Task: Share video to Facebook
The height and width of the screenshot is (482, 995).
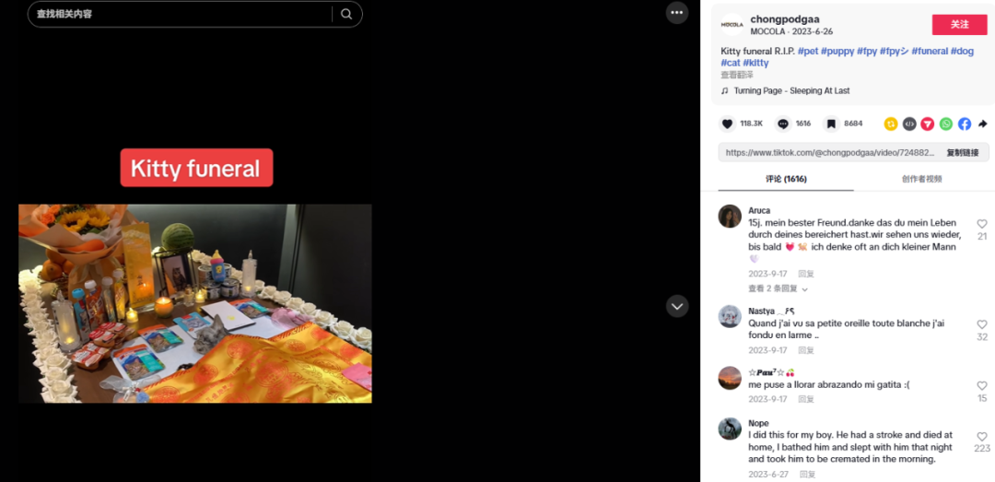Action: pyautogui.click(x=965, y=123)
